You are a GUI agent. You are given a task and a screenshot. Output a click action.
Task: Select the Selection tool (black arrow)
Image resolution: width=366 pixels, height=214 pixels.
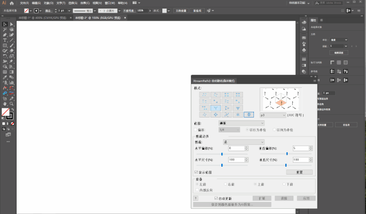click(5, 24)
